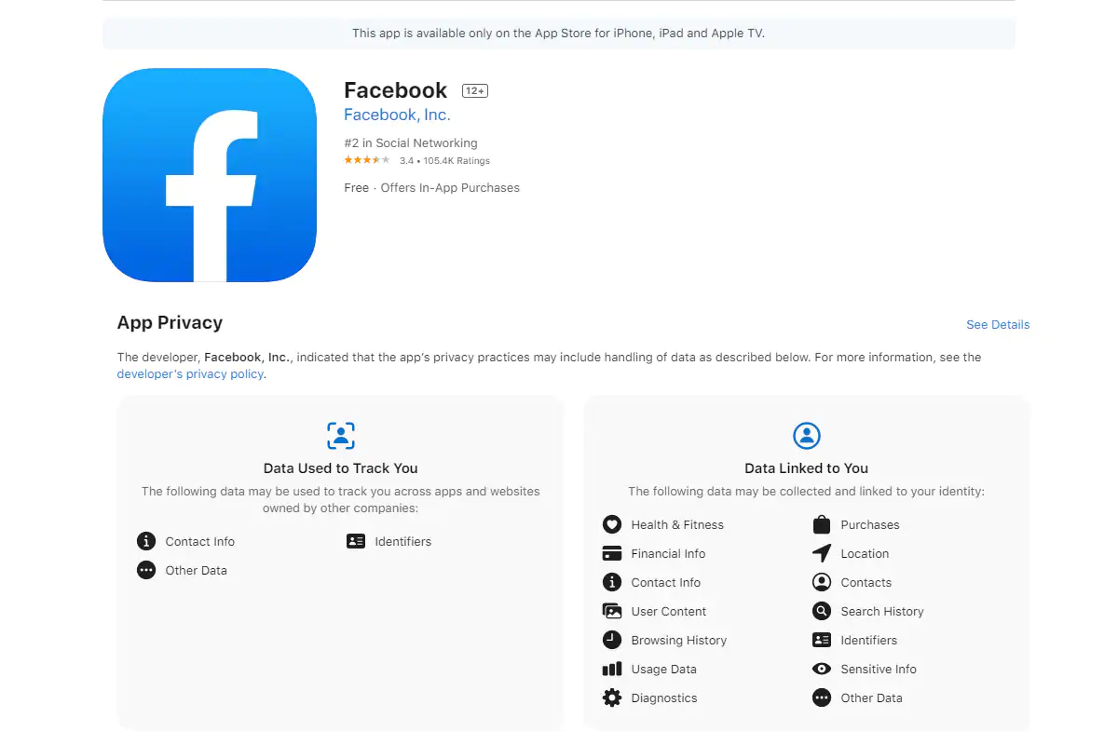The width and height of the screenshot is (1118, 745).
Task: Click the Browsing History clock icon
Action: click(x=612, y=640)
